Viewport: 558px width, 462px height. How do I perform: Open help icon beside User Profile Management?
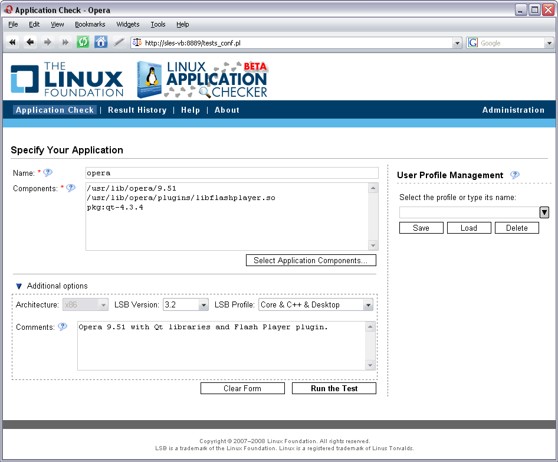coord(514,175)
